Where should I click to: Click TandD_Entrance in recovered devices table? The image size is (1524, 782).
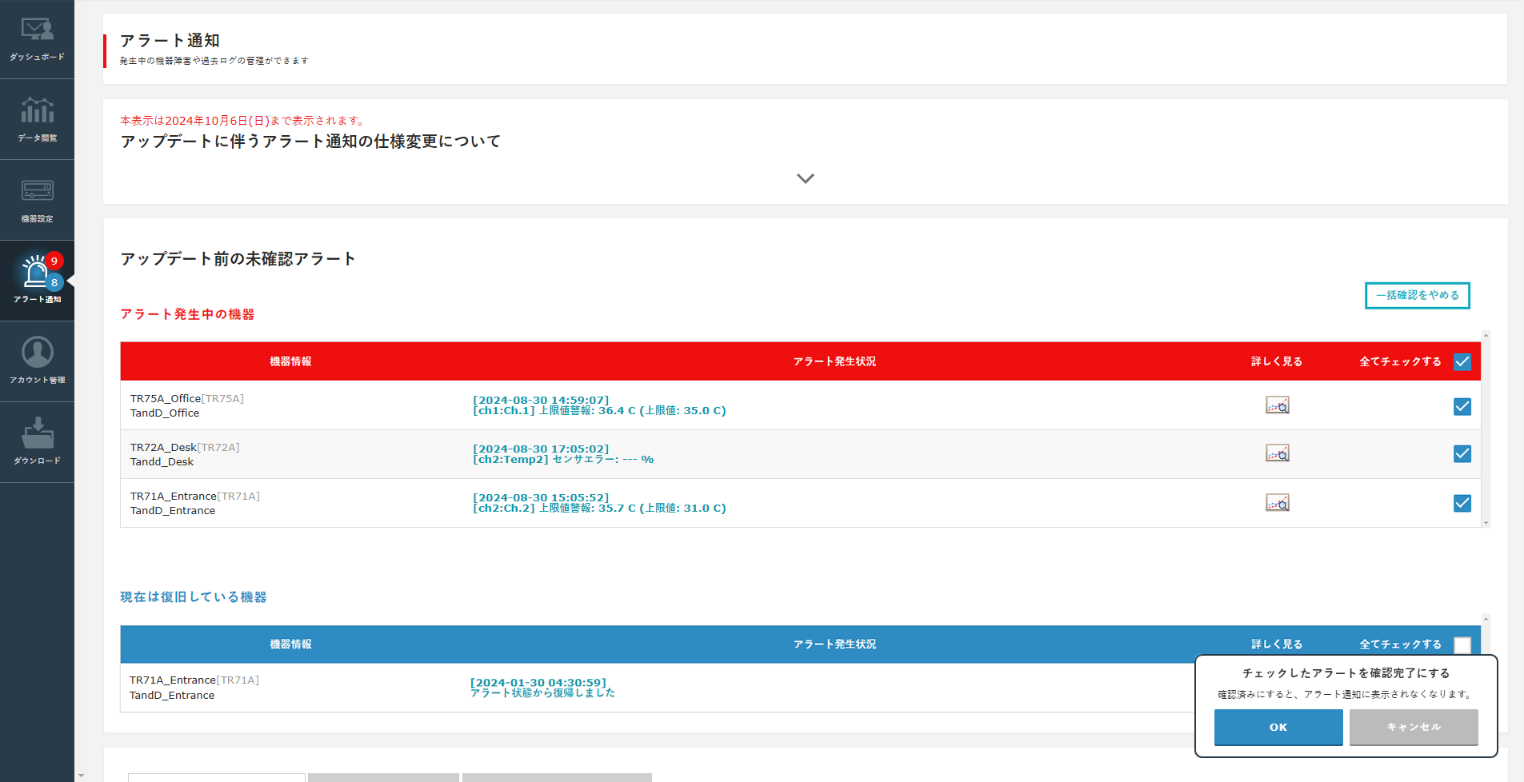click(x=172, y=696)
